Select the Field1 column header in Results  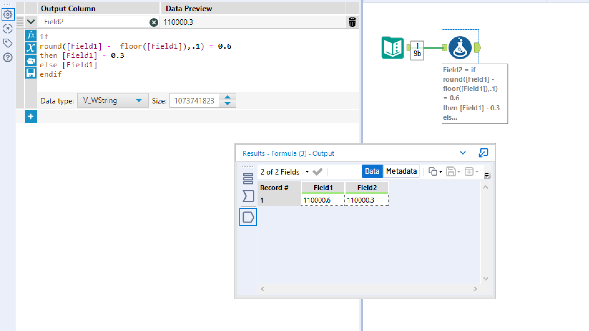click(323, 188)
